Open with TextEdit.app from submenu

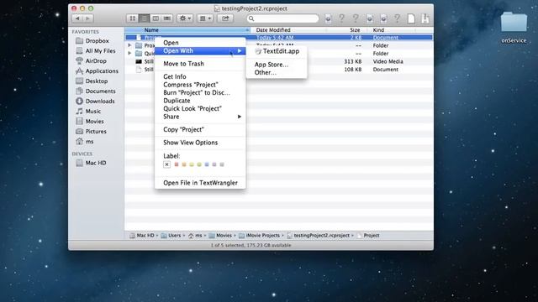277,51
